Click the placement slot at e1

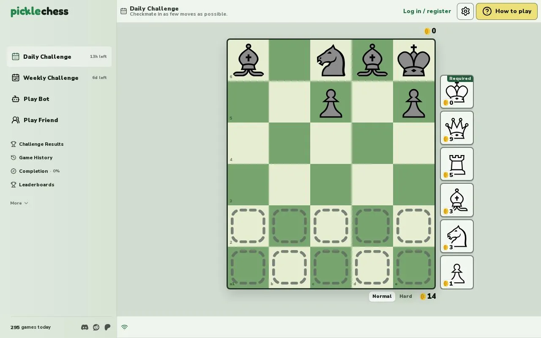click(x=414, y=267)
